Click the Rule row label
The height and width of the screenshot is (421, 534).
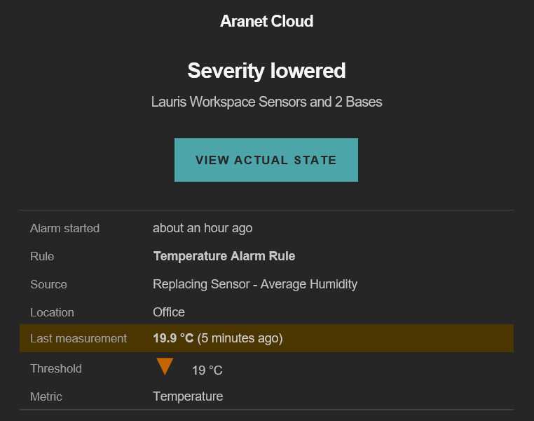point(42,256)
